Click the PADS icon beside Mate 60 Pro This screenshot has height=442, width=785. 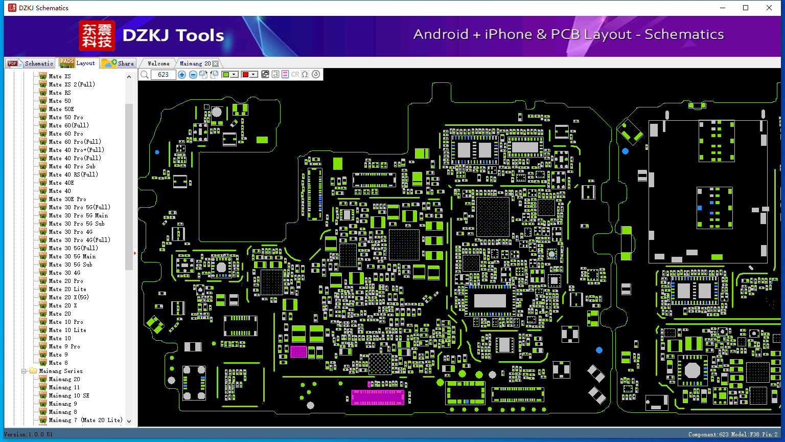coord(43,134)
